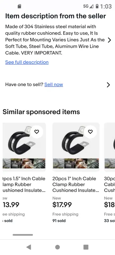Open the 20pcs 1" Cable Clamp product image
The width and height of the screenshot is (115, 255).
click(76, 147)
